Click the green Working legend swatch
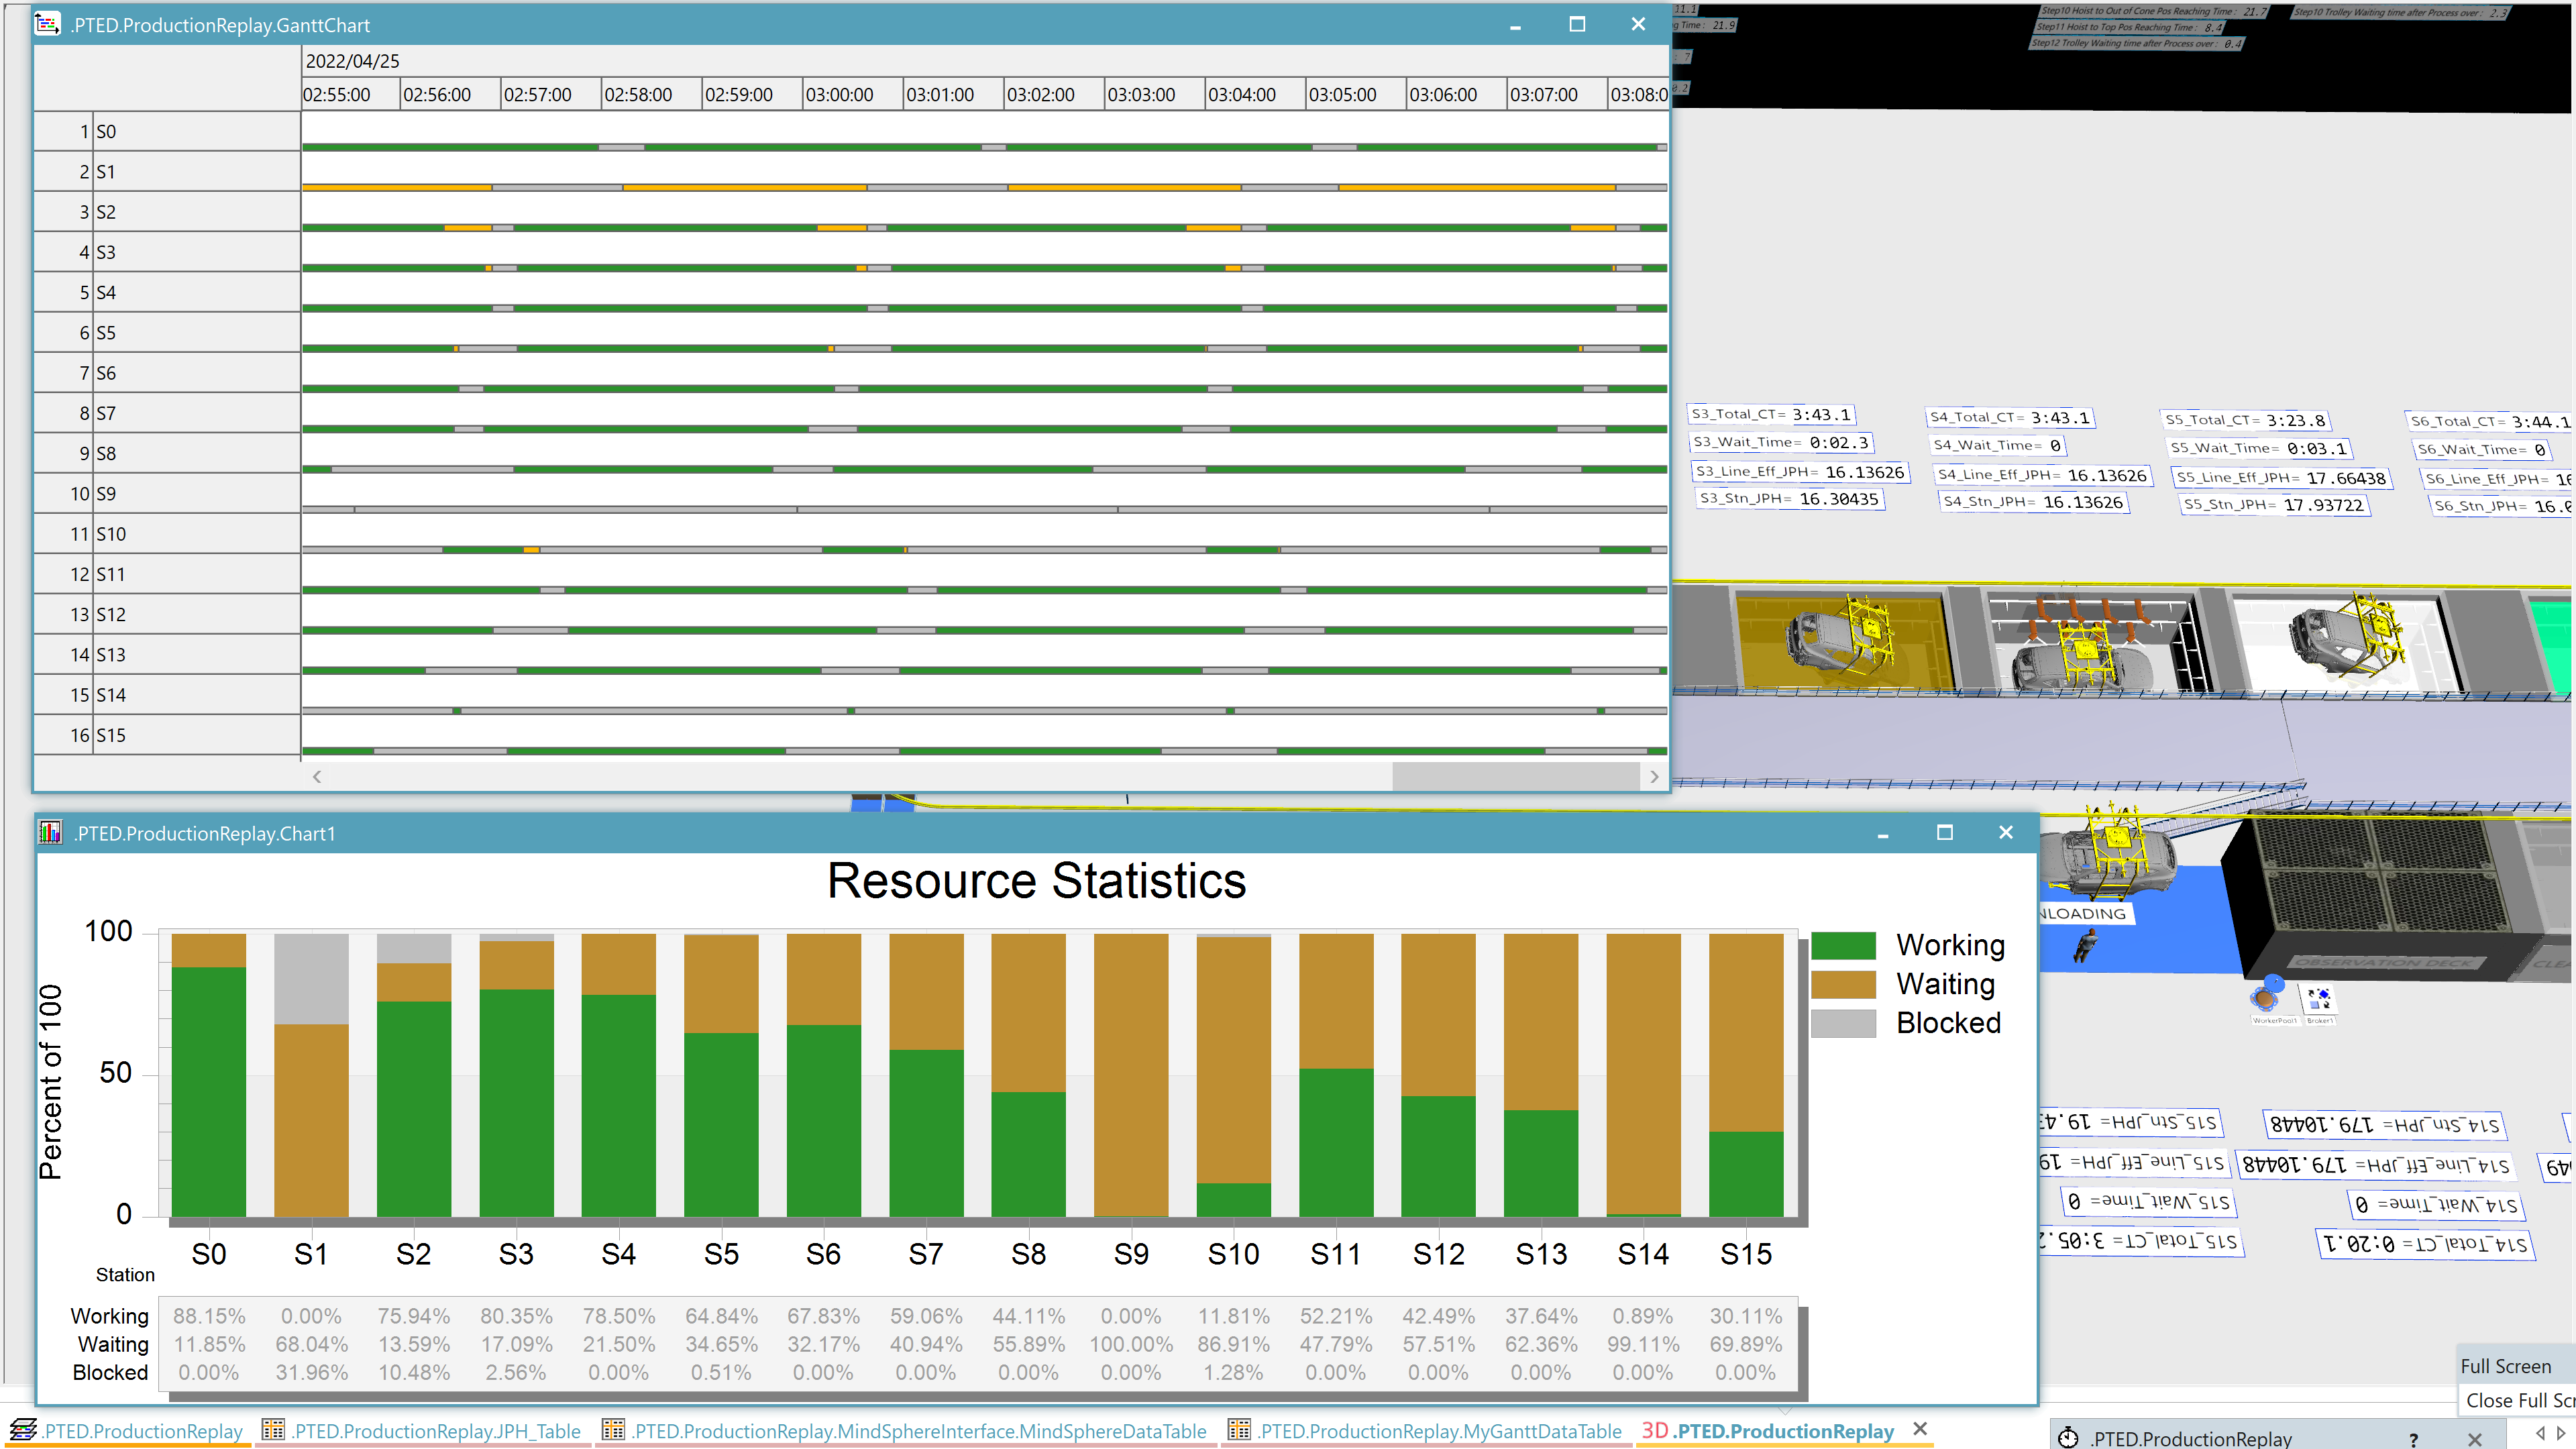The image size is (2576, 1449). point(1843,945)
